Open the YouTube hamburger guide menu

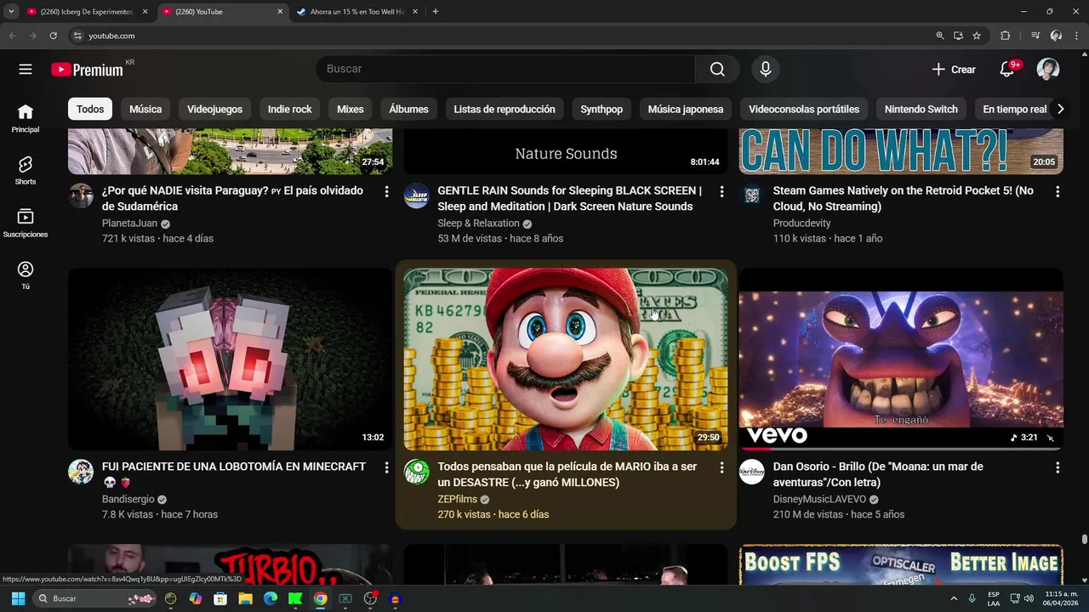(x=26, y=70)
